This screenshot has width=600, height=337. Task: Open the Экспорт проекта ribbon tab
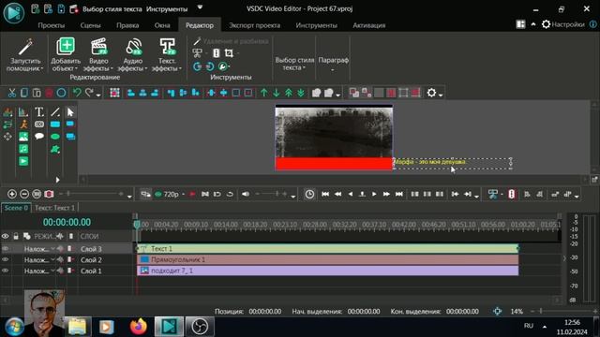(x=254, y=25)
